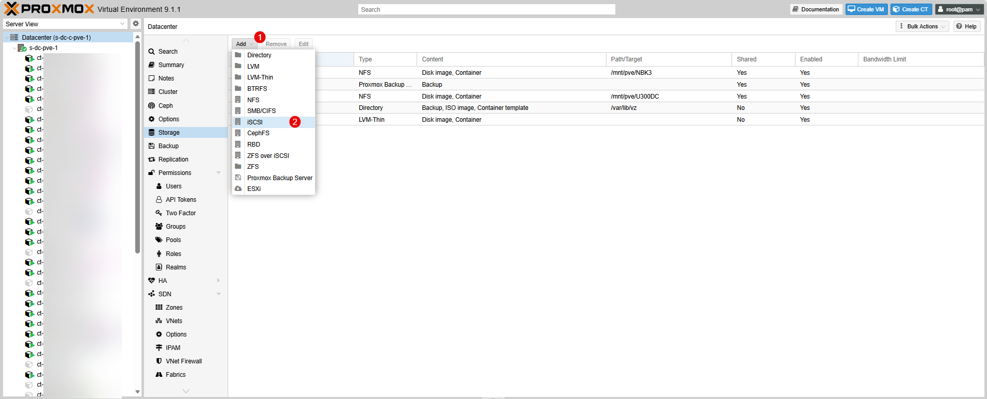Click the Server View settings gear icon
Screen dimensions: 987x399
click(136, 24)
